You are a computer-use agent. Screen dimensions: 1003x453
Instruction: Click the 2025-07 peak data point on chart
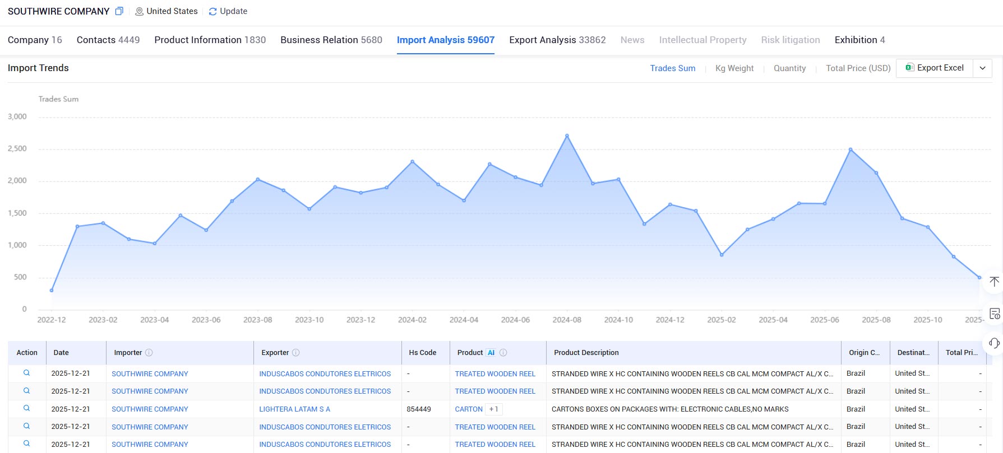click(x=851, y=150)
